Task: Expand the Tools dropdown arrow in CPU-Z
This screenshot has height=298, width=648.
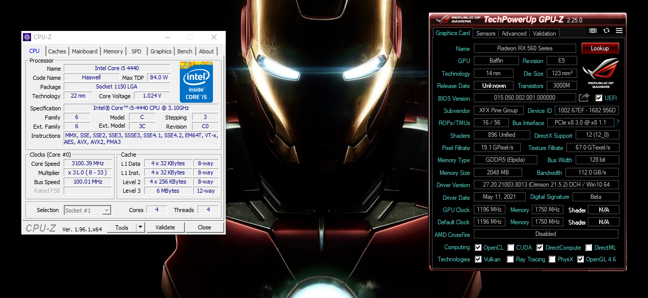Action: click(141, 227)
